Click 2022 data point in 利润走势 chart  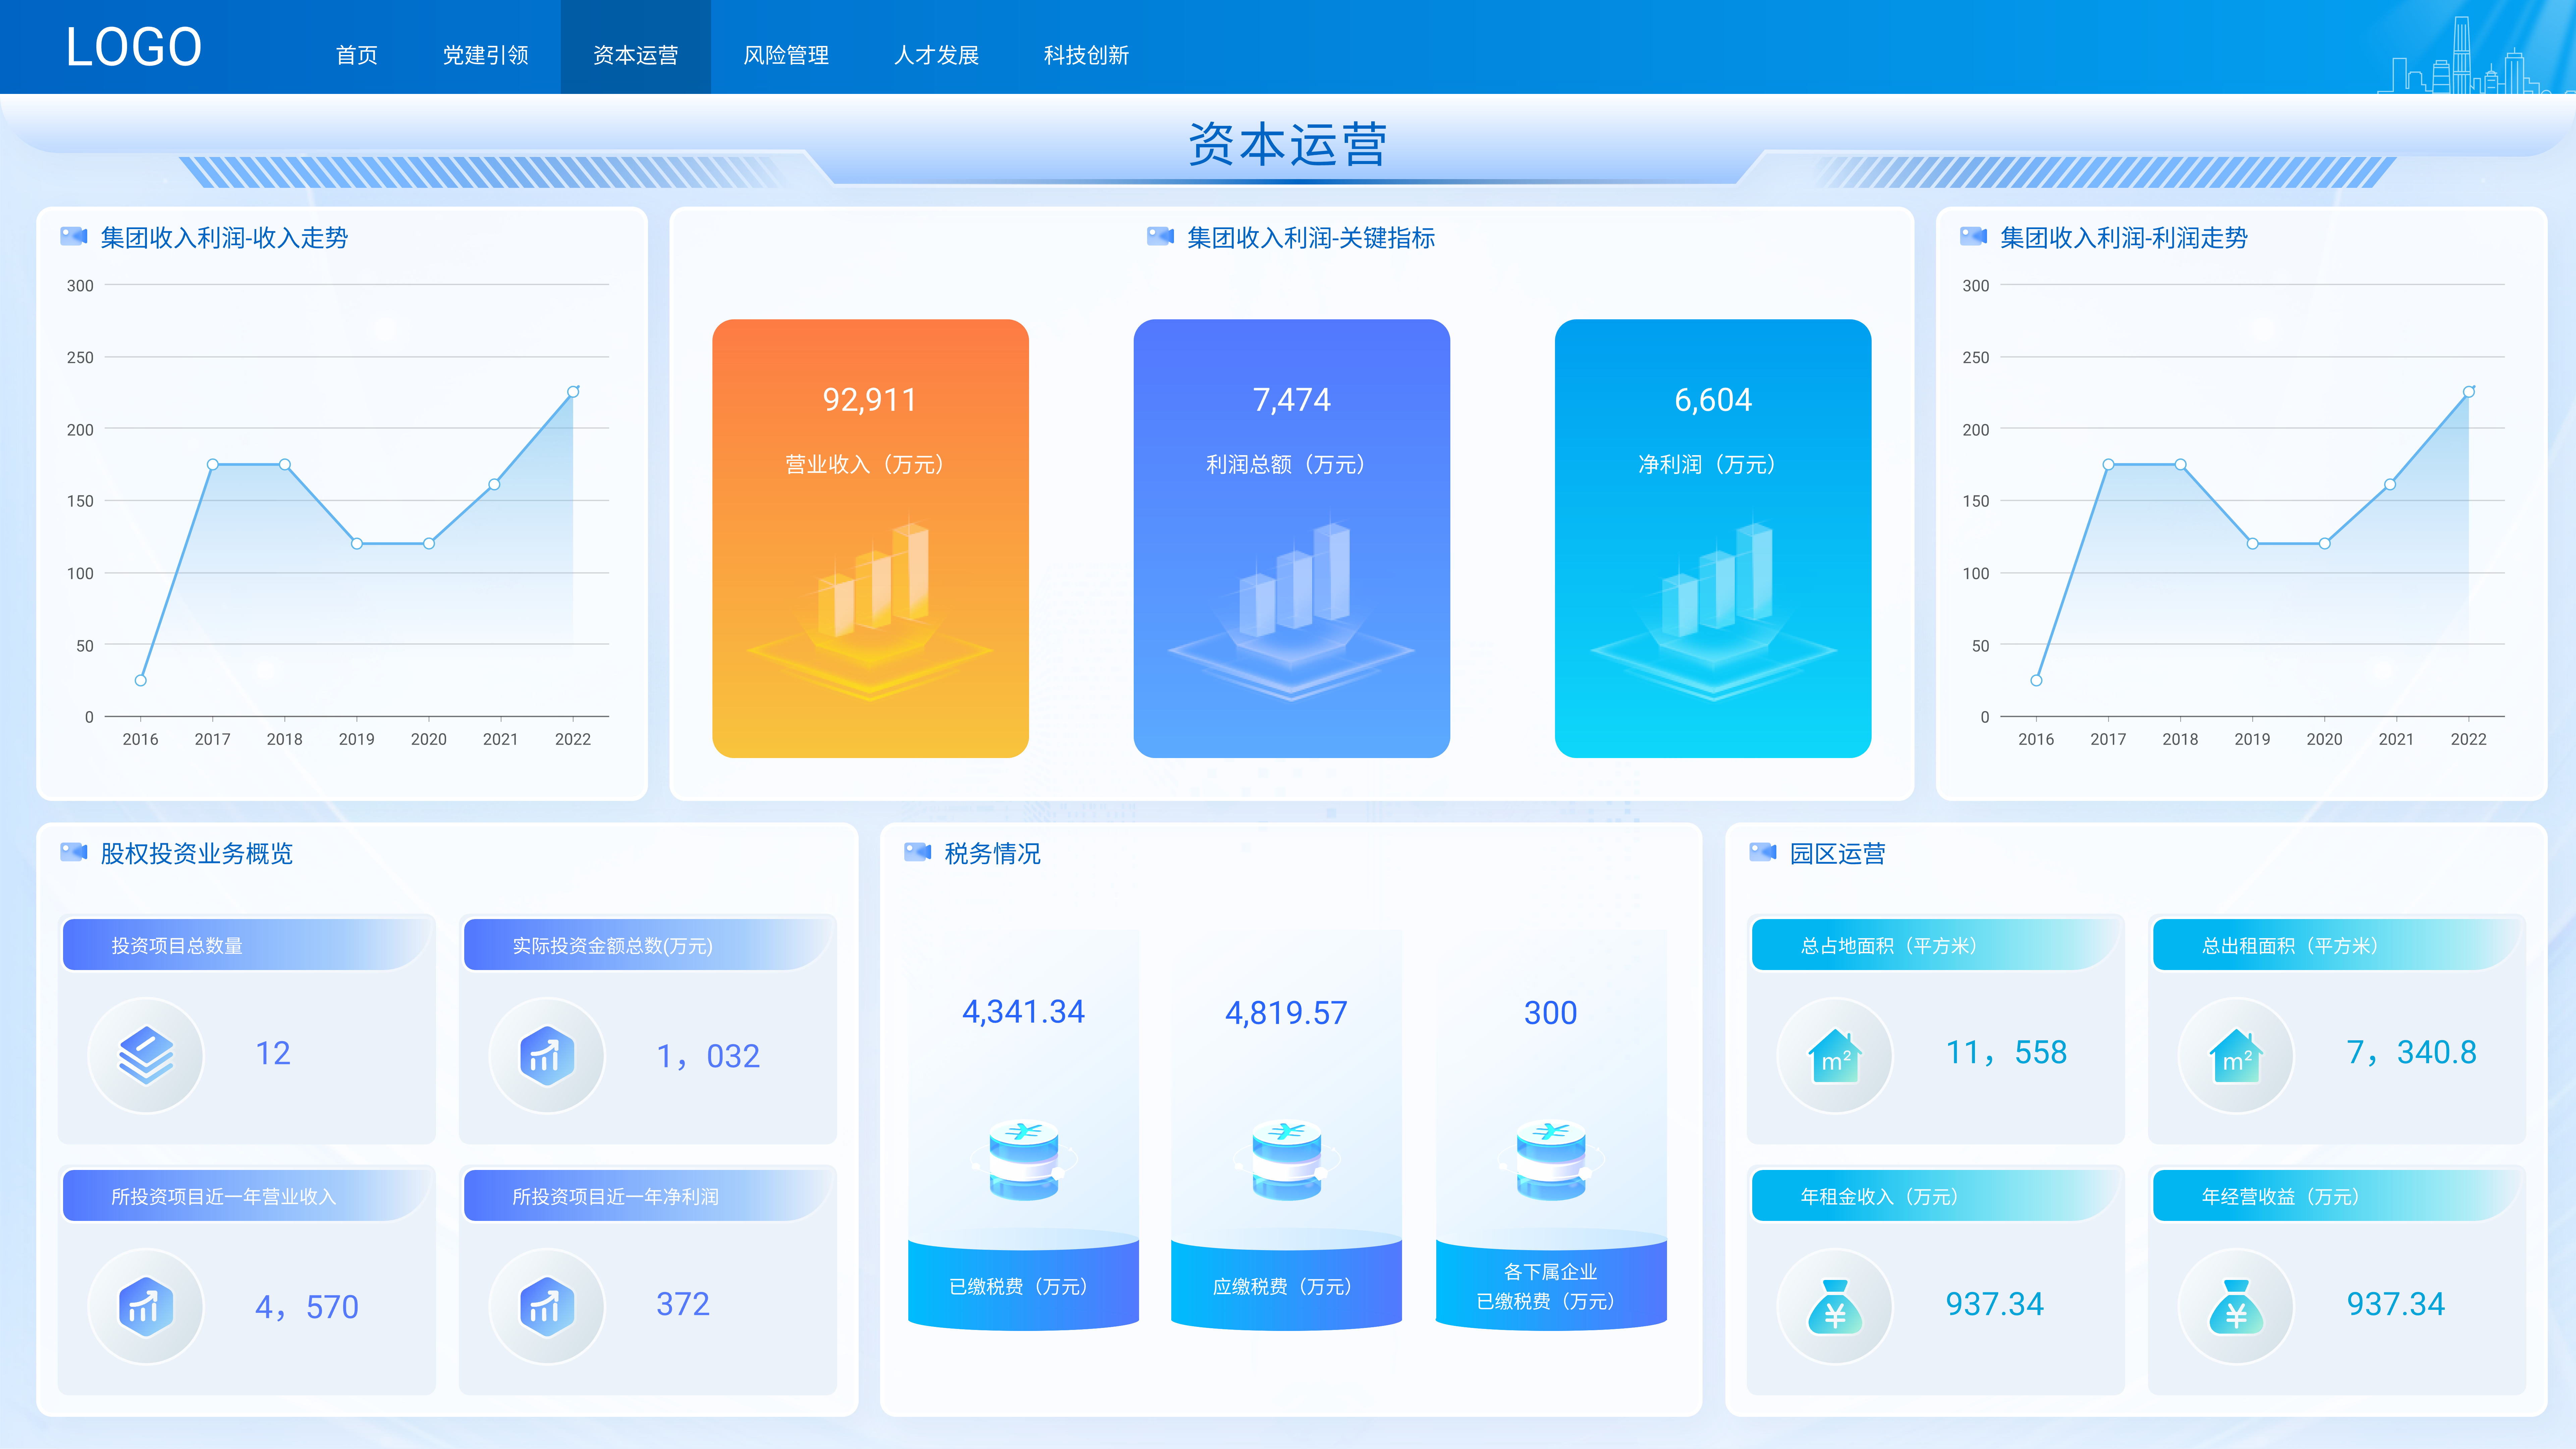click(x=2469, y=392)
